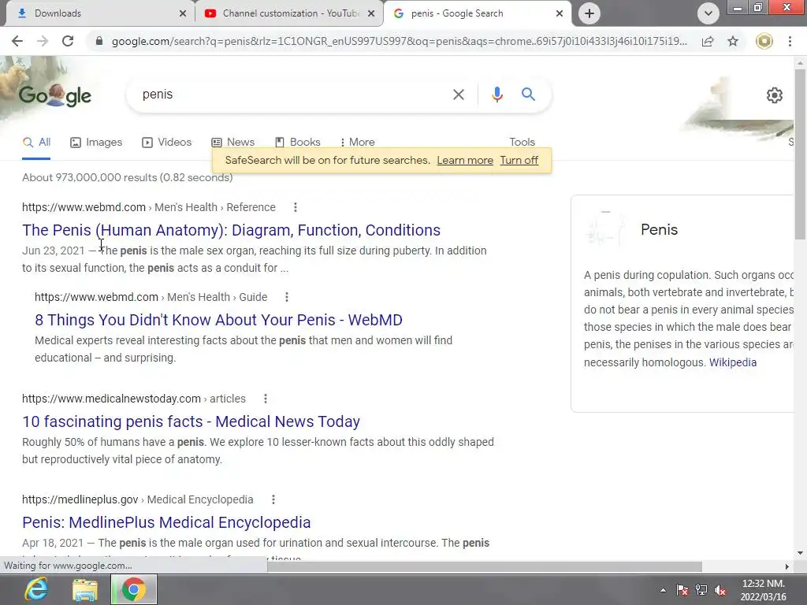This screenshot has width=807, height=605.
Task: Switch to Books results
Action: click(297, 143)
